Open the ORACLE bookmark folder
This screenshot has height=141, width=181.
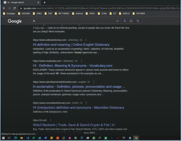pos(124,14)
